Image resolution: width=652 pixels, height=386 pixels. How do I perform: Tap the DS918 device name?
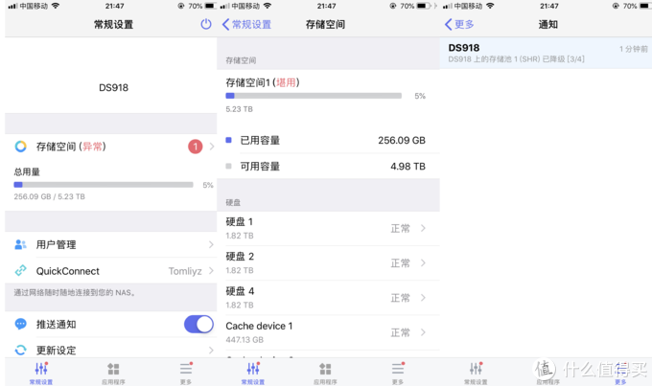pyautogui.click(x=113, y=88)
